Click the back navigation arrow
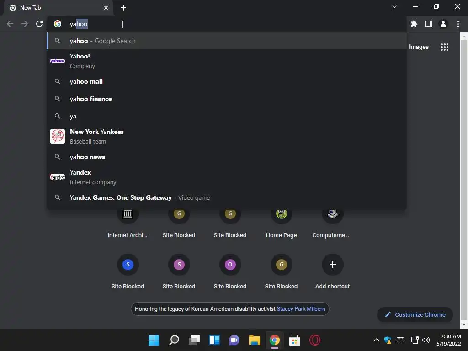Image resolution: width=468 pixels, height=351 pixels. pyautogui.click(x=10, y=24)
